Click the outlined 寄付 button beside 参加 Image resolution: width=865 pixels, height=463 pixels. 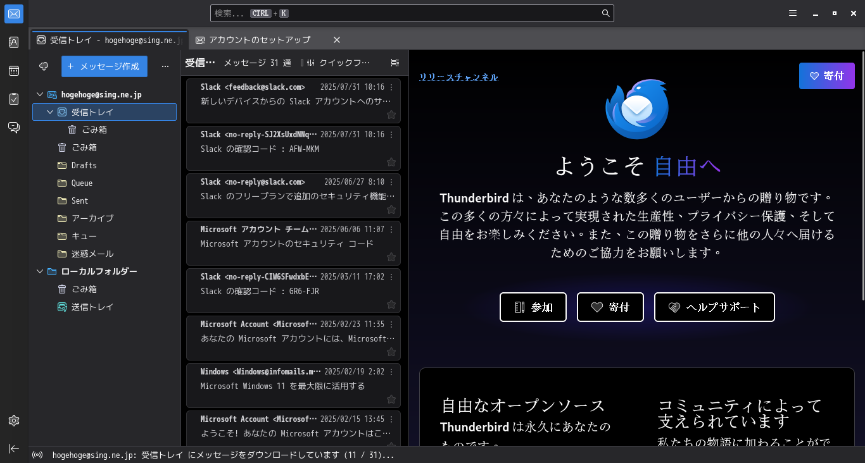click(610, 307)
